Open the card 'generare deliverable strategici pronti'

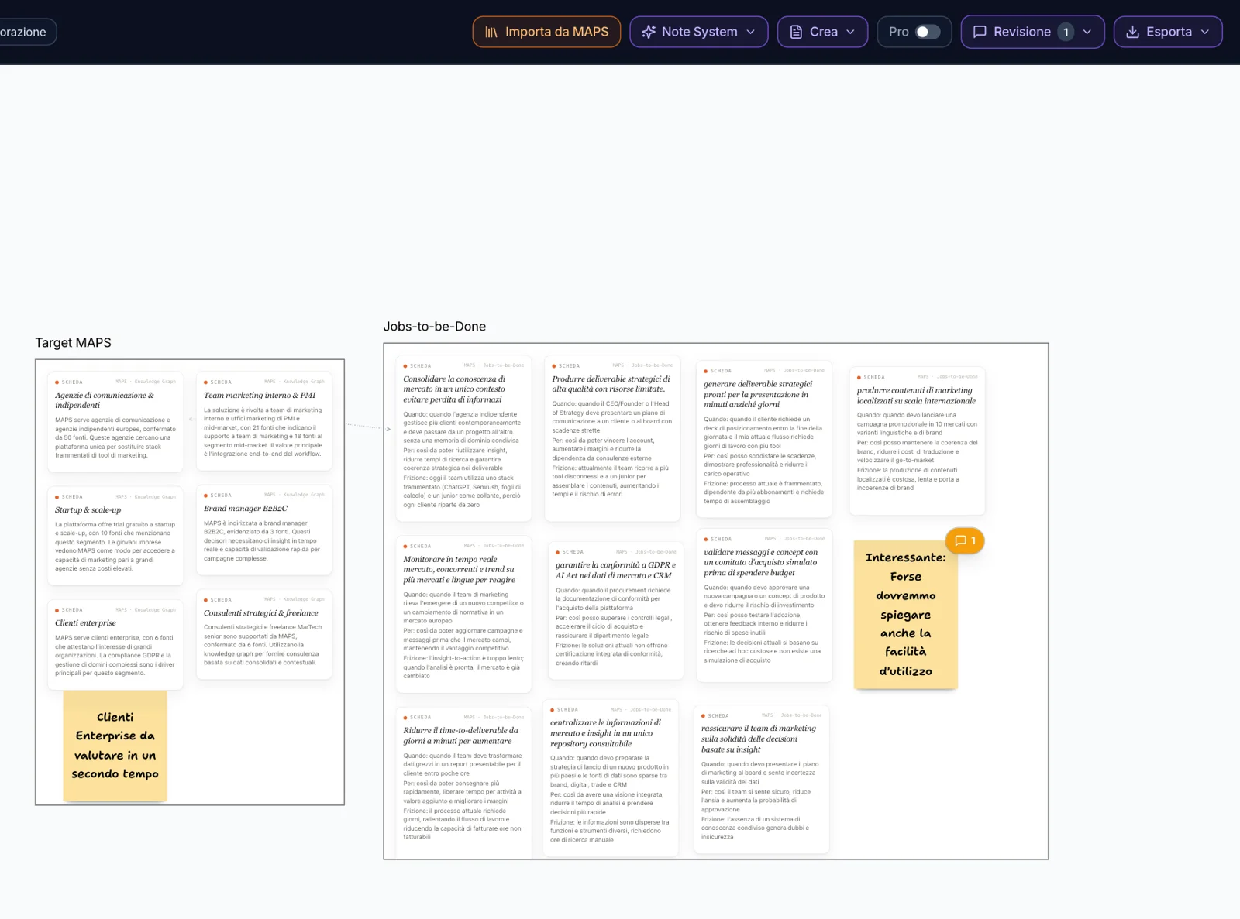(764, 439)
